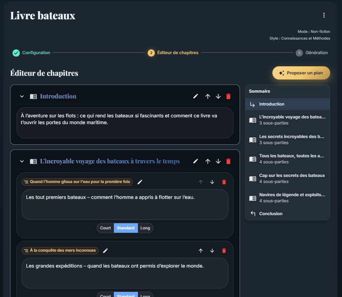
Task: Collapse the Introduction chapter chevron
Action: coord(22,96)
